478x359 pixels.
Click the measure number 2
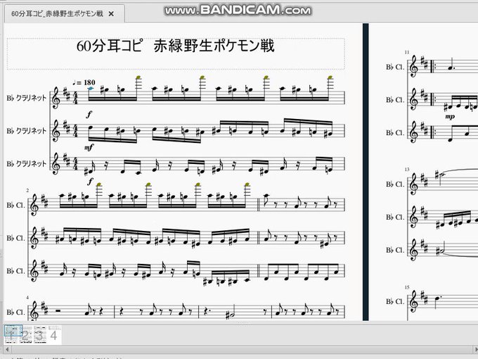pos(27,191)
